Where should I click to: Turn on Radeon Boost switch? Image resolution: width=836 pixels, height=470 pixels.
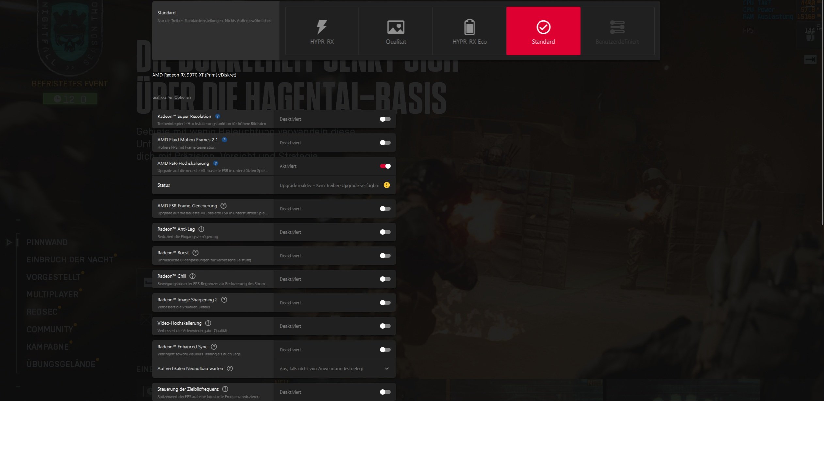385,256
